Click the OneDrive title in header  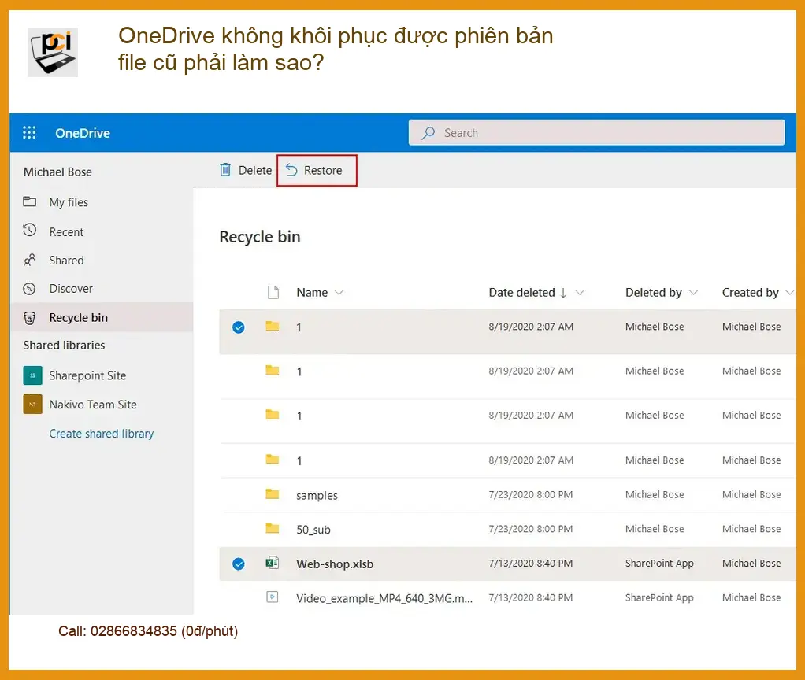tap(83, 133)
